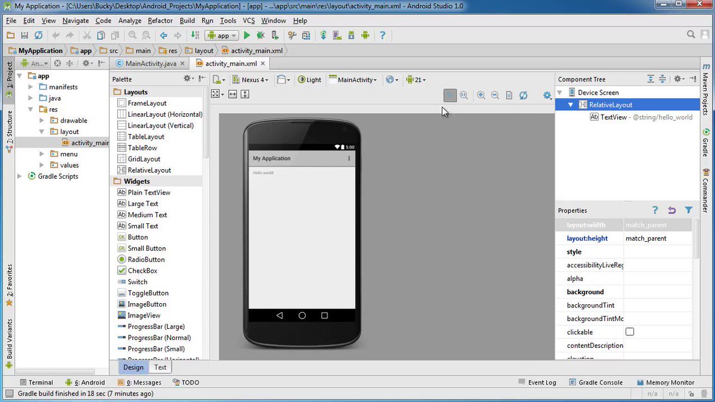Image resolution: width=715 pixels, height=402 pixels.
Task: Click the refresh icon in designer toolbar
Action: pyautogui.click(x=523, y=95)
